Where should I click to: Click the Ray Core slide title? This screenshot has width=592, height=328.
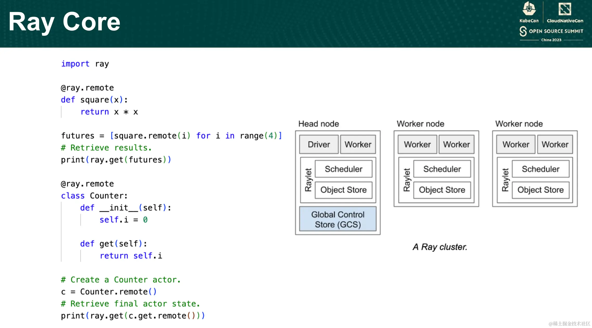click(x=64, y=22)
